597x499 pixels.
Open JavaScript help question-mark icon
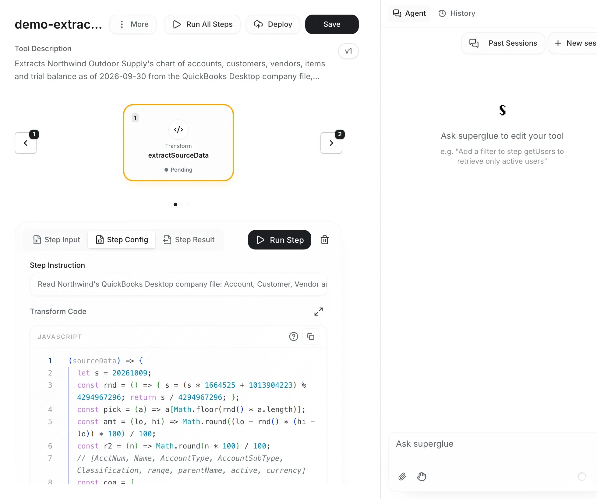click(294, 337)
